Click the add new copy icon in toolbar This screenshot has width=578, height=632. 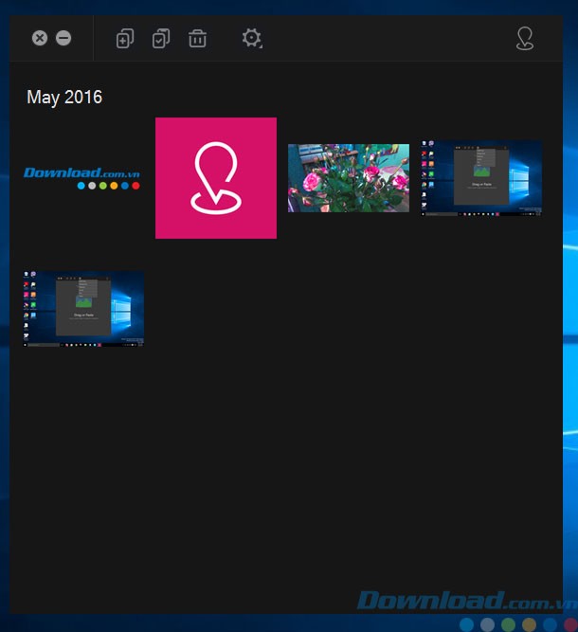tap(125, 39)
